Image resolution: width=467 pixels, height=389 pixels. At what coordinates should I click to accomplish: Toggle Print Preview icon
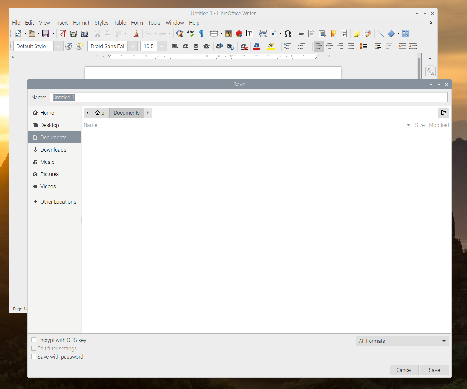pos(84,34)
